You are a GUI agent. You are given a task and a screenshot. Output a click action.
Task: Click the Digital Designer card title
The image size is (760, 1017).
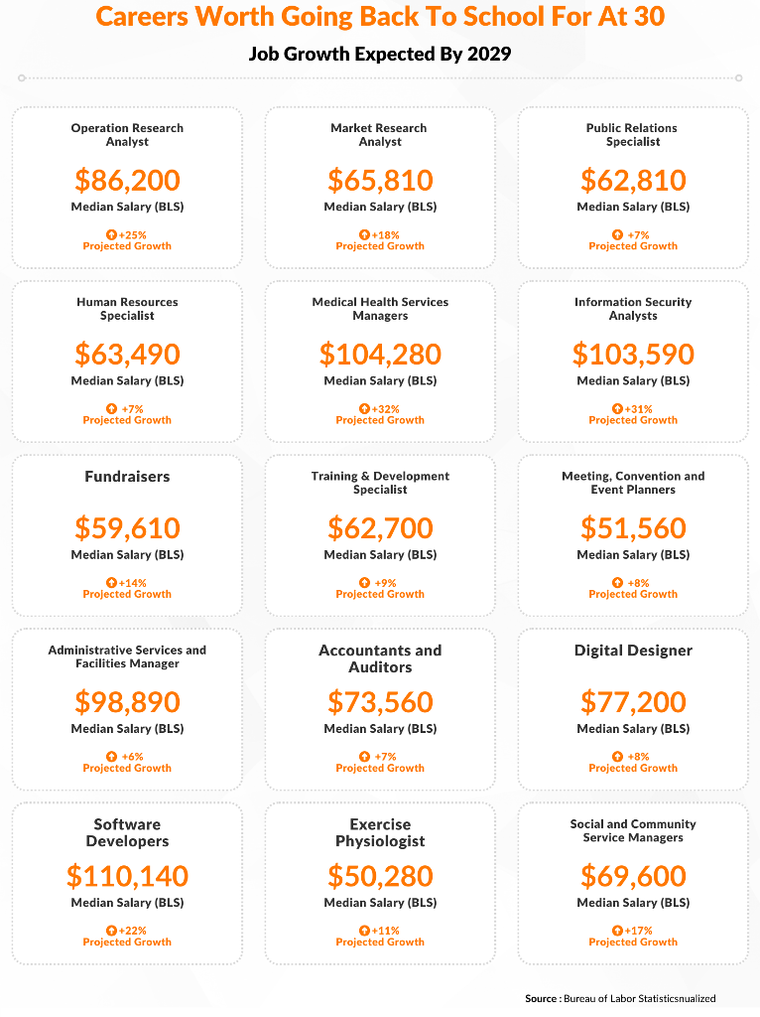[633, 651]
